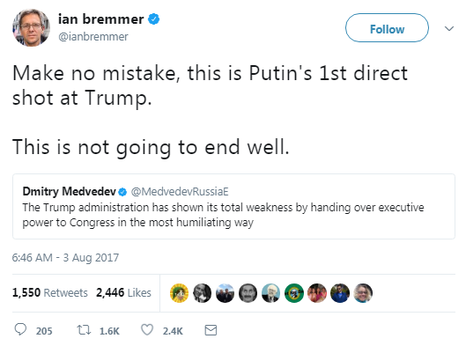Click the last liker avatar in row

pos(363,293)
